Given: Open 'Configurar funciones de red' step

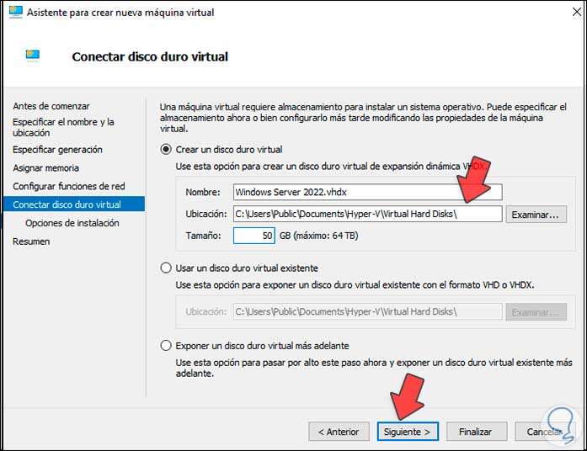Looking at the screenshot, I should point(68,186).
